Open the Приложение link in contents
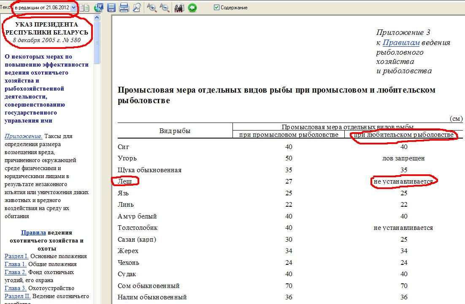465x304 pixels. pyautogui.click(x=23, y=136)
